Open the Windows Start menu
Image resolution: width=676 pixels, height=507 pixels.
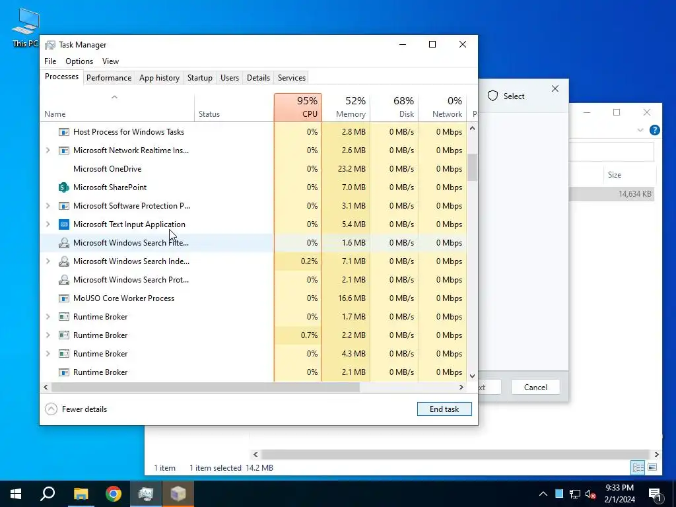point(16,494)
